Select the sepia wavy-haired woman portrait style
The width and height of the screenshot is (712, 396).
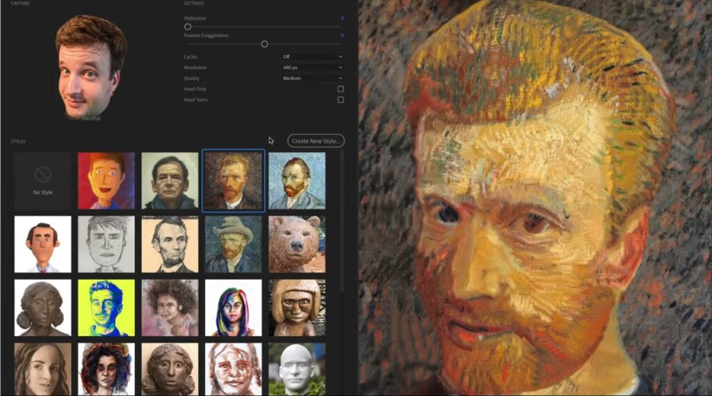(42, 369)
